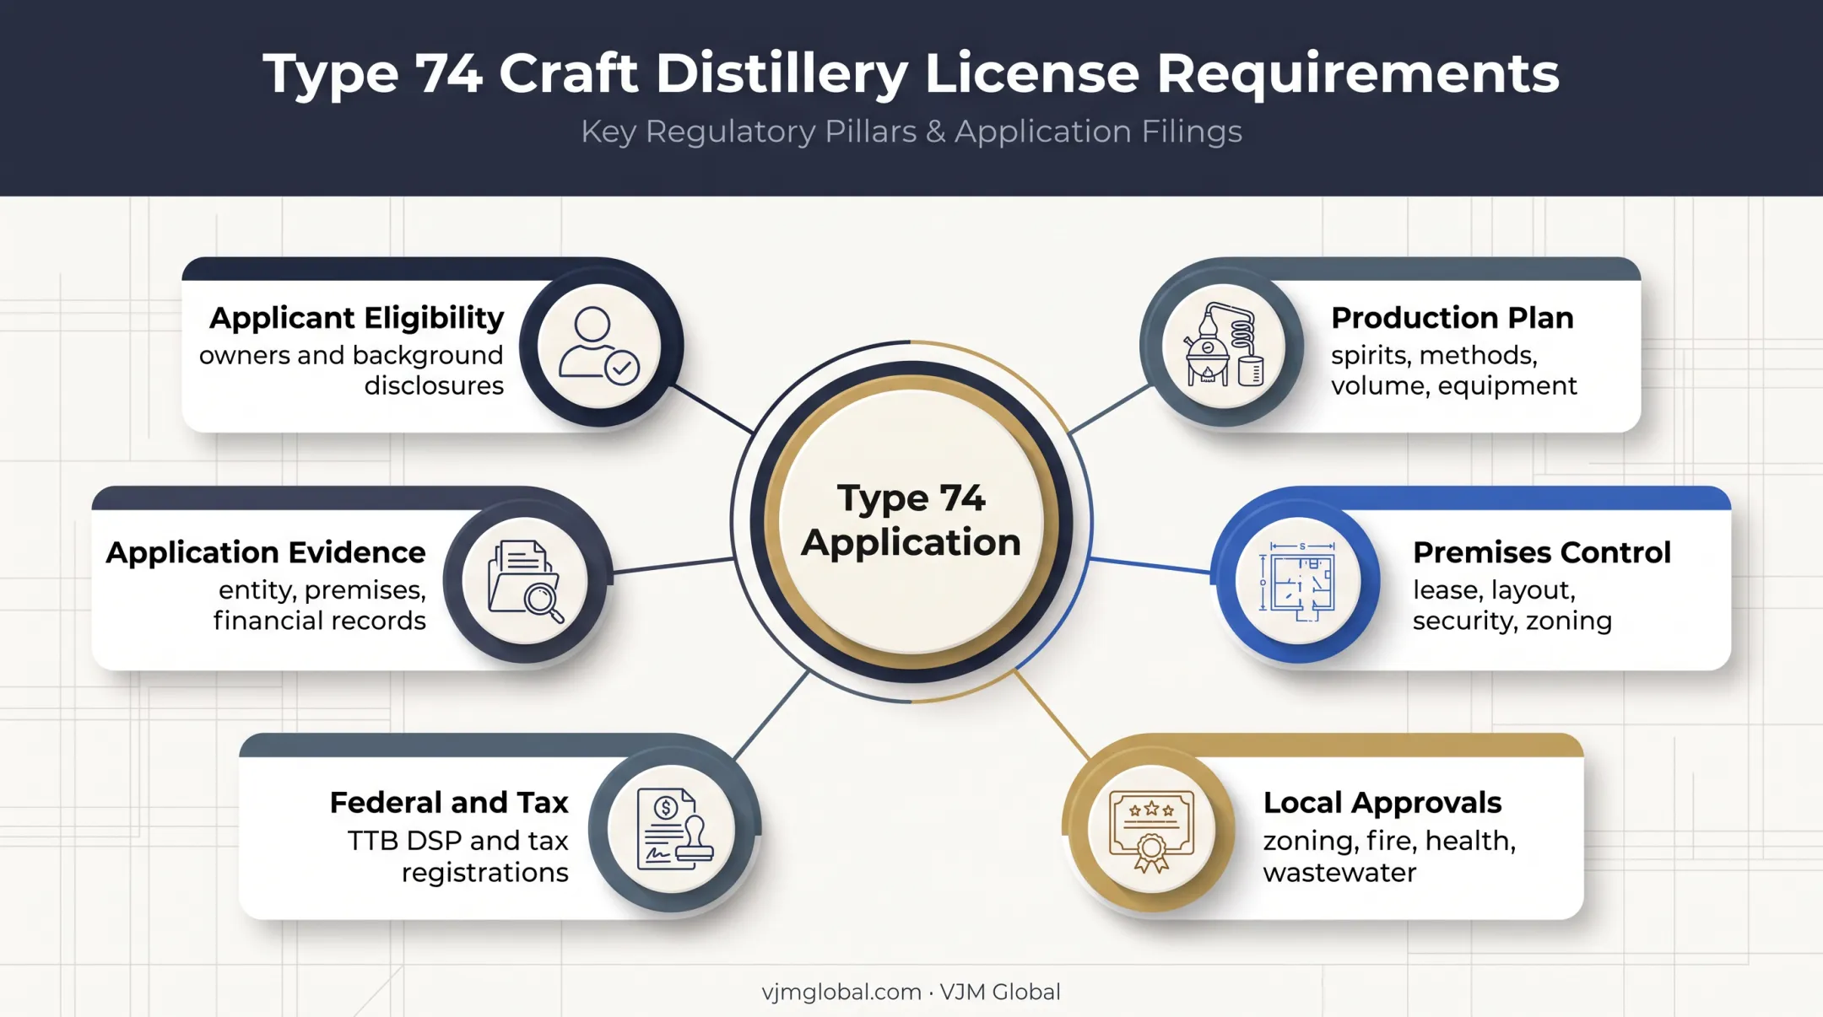
Task: Click the 'Premises Control' heading
Action: [x=1541, y=552]
